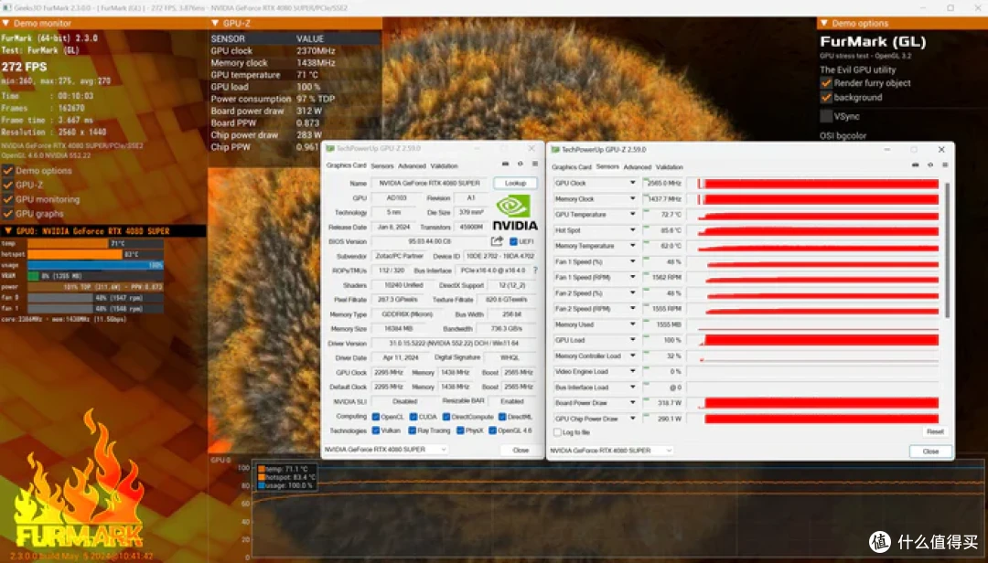
Task: Click the 2565.0 MHz GPU Clock value
Action: point(664,184)
